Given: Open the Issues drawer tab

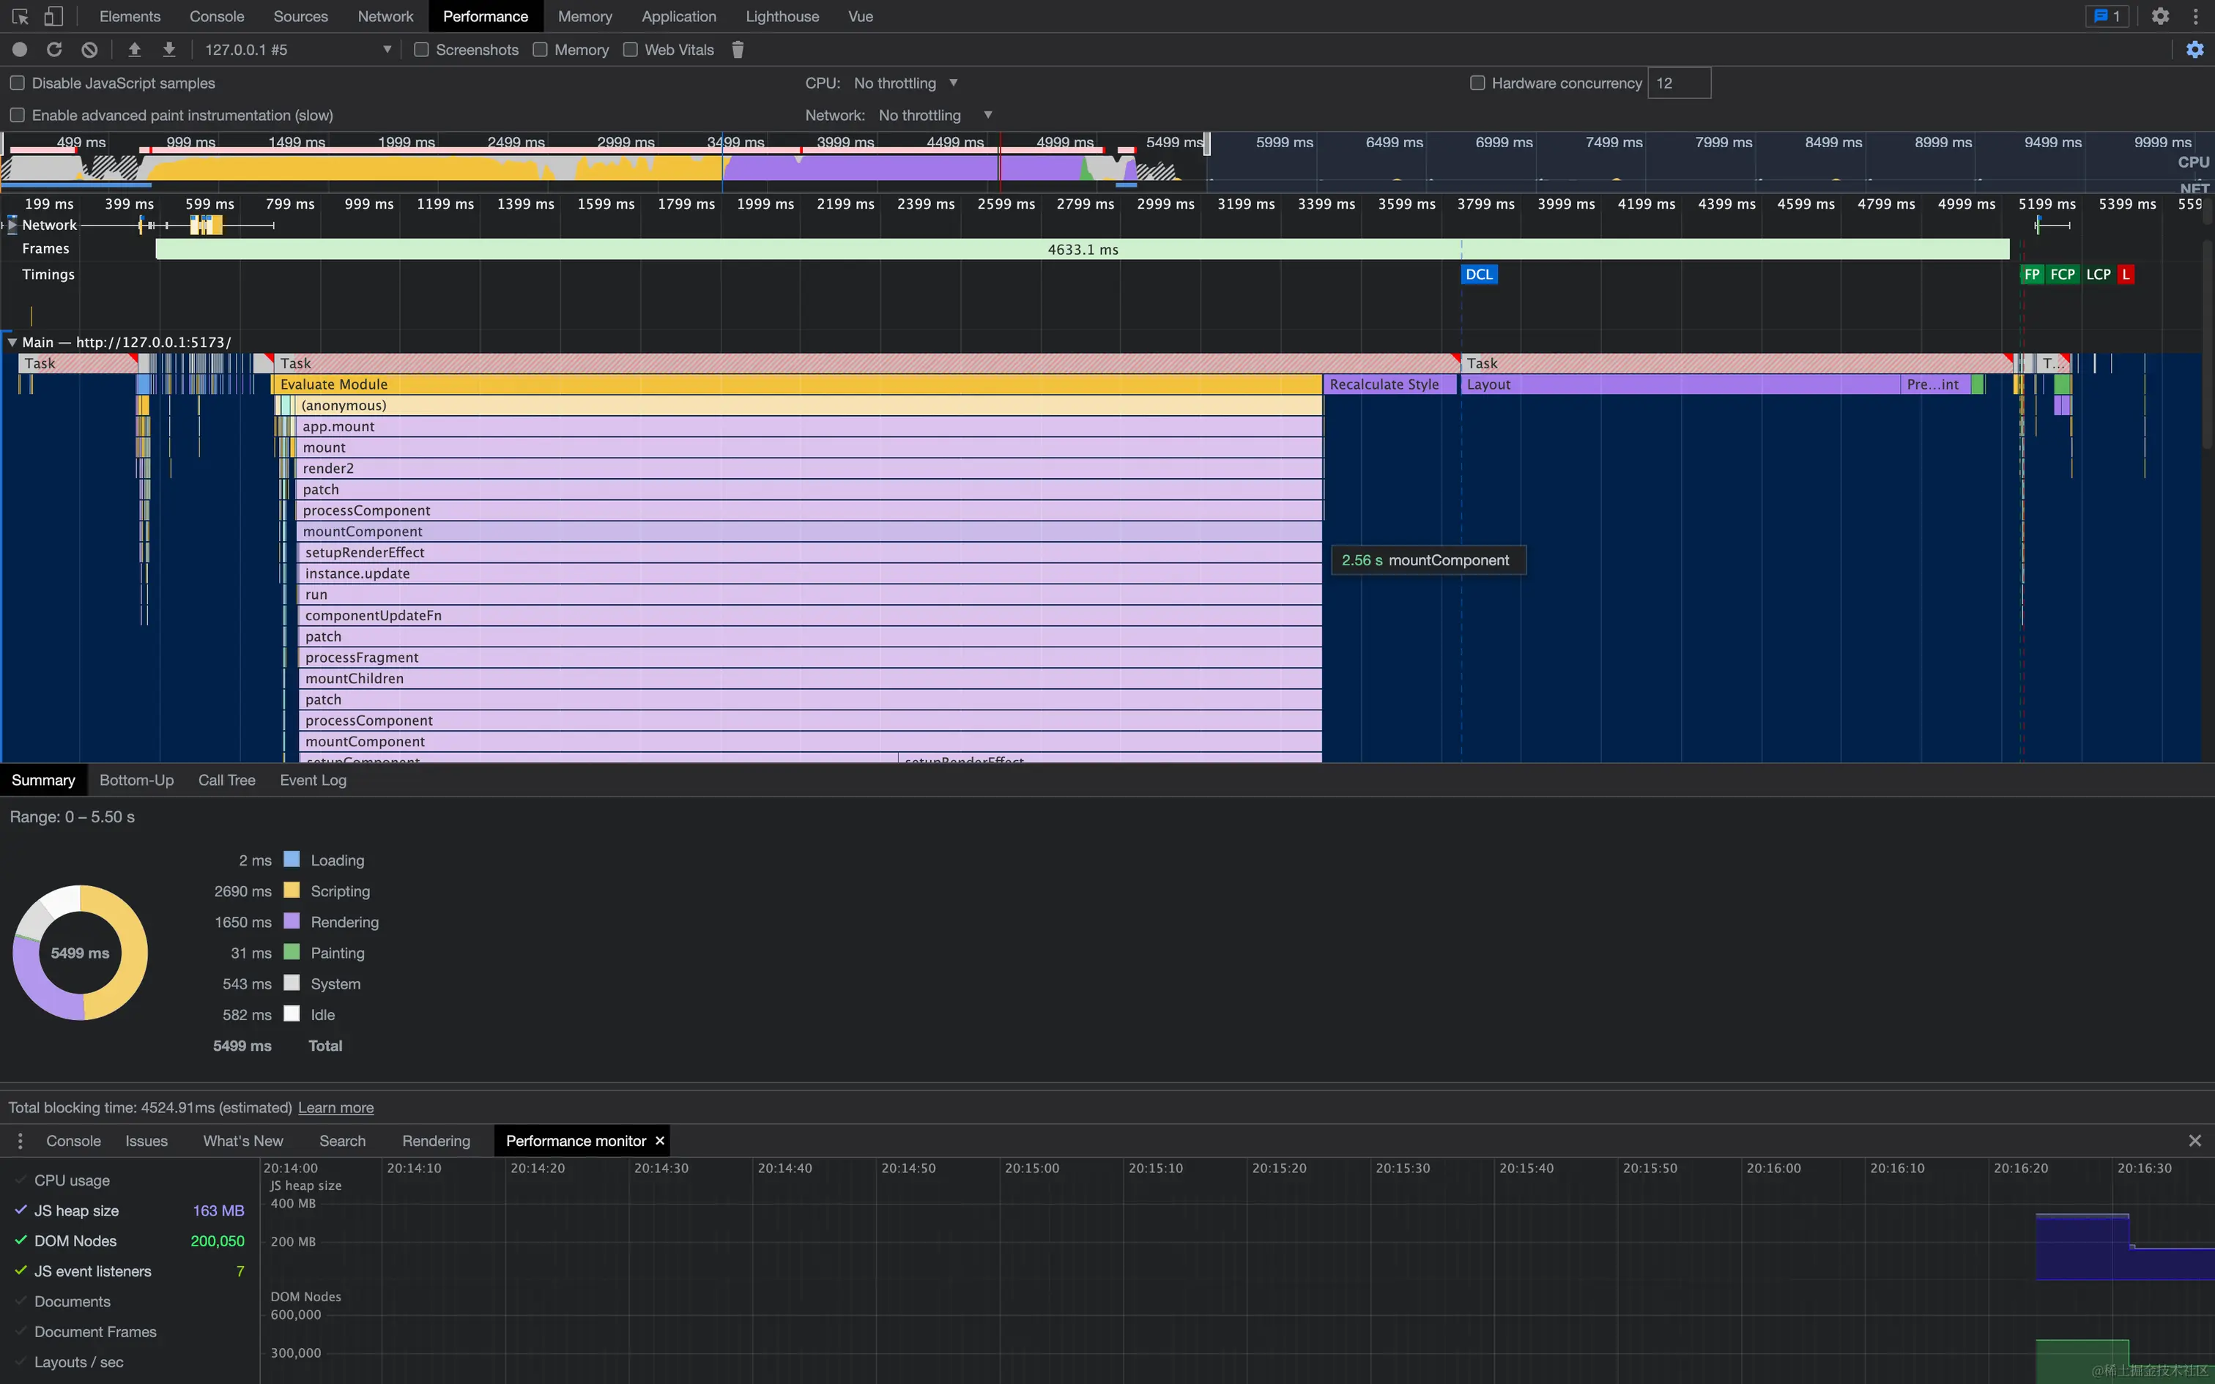Looking at the screenshot, I should coord(146,1141).
